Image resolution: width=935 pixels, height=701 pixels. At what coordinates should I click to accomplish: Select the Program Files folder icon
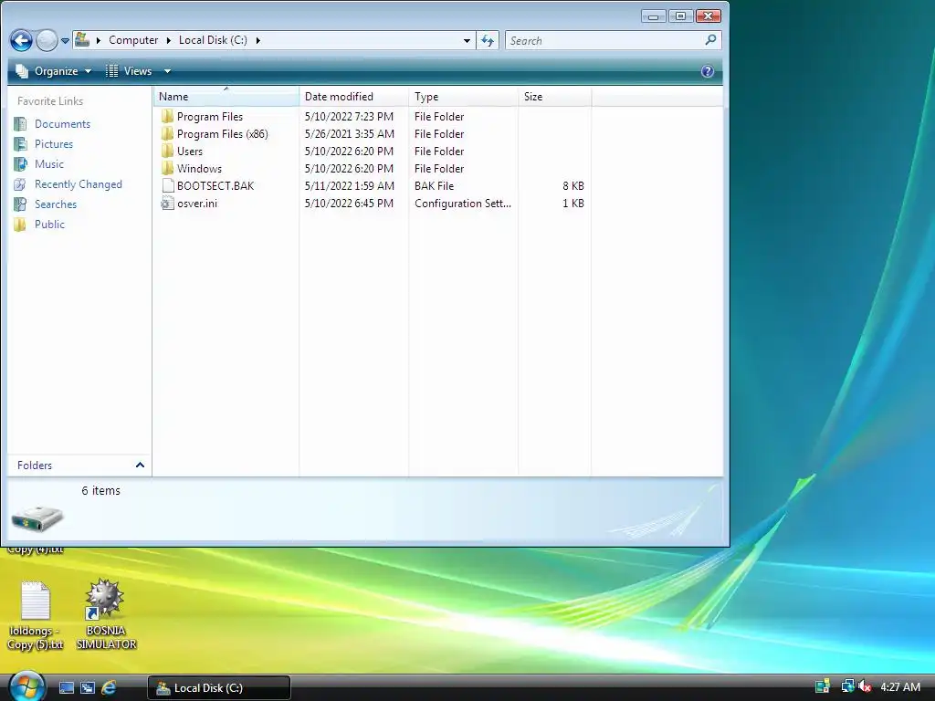click(168, 116)
